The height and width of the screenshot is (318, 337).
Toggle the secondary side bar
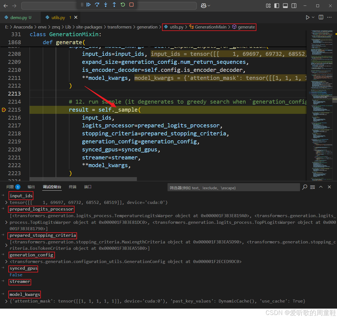point(294,6)
